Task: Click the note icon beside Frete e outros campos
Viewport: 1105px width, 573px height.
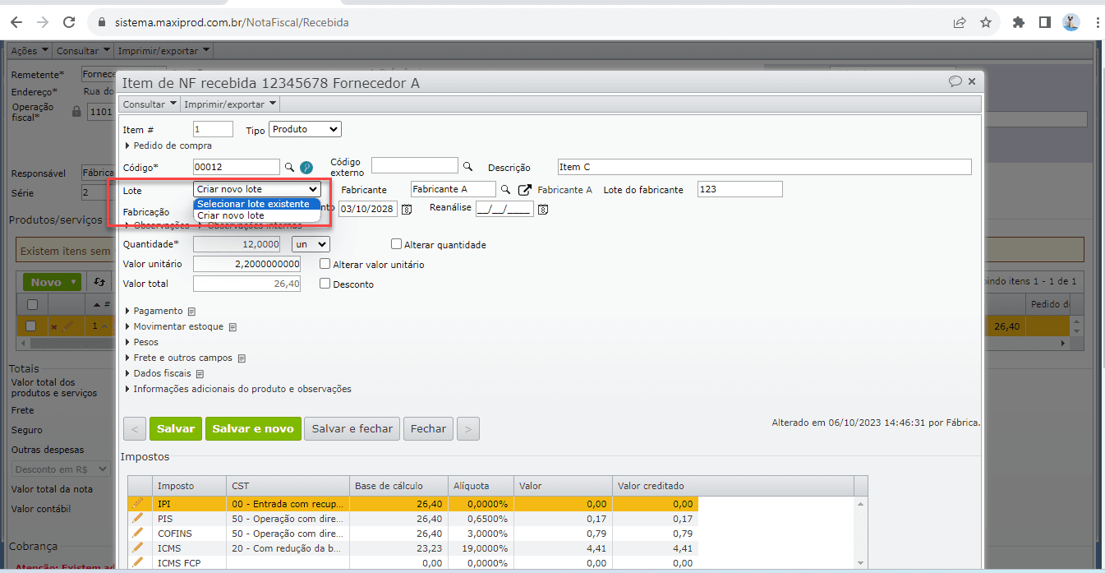Action: pos(241,358)
